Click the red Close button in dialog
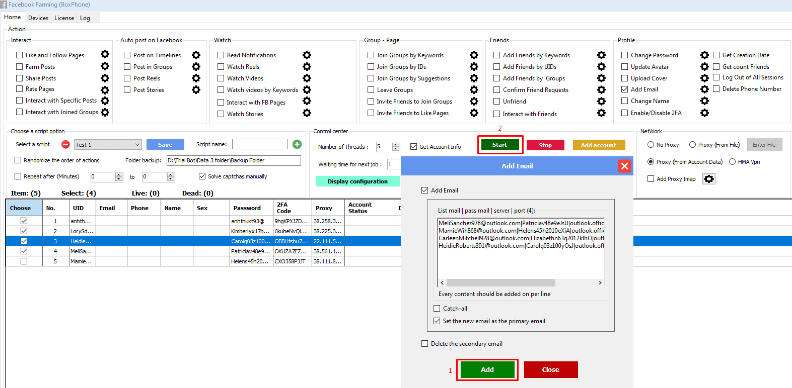Viewport: 792px width, 388px height. [x=551, y=369]
